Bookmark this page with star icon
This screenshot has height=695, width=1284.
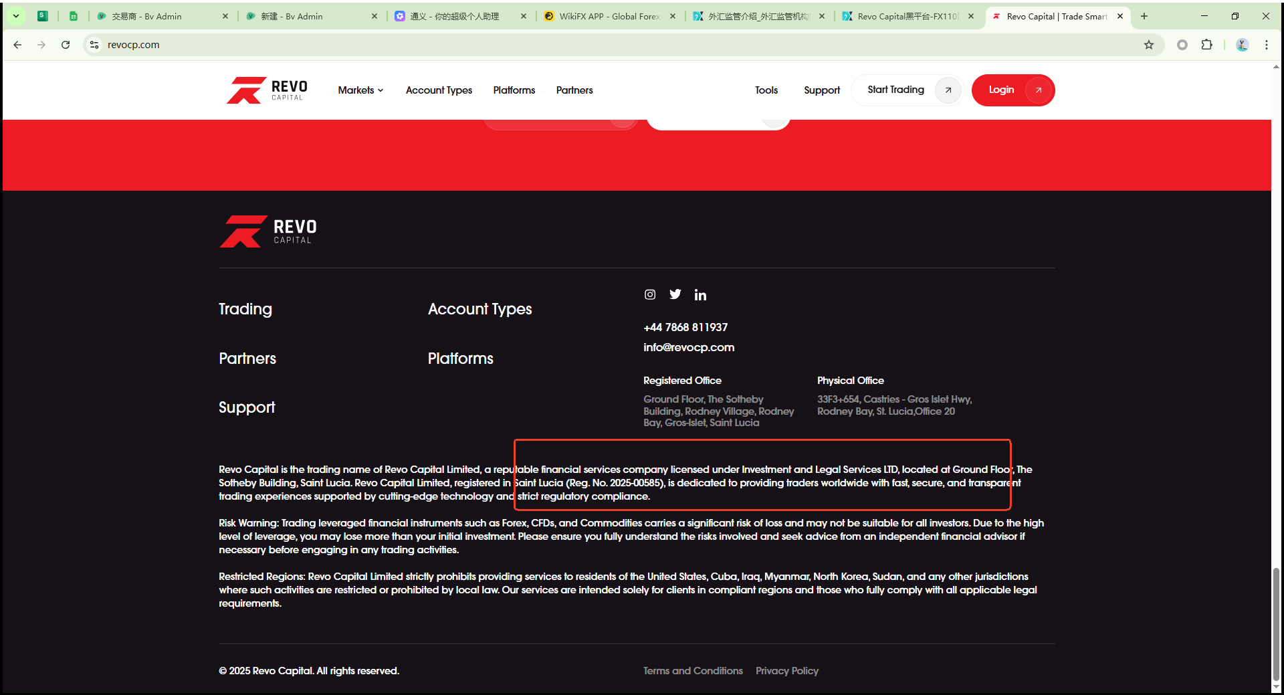(x=1148, y=45)
